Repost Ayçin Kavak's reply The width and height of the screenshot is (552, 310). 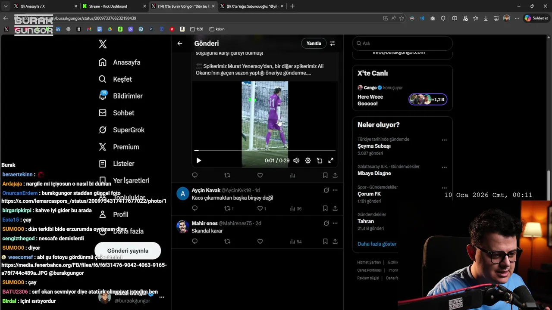227,208
